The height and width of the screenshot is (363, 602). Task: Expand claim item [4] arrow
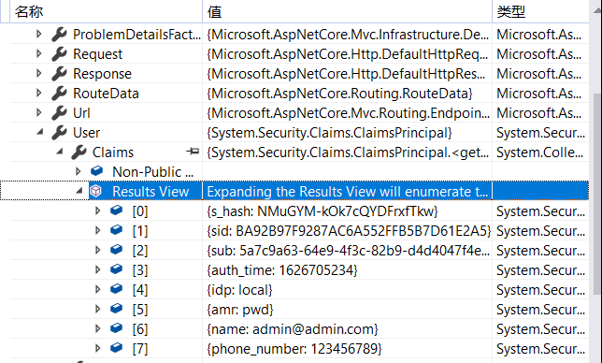coord(97,289)
